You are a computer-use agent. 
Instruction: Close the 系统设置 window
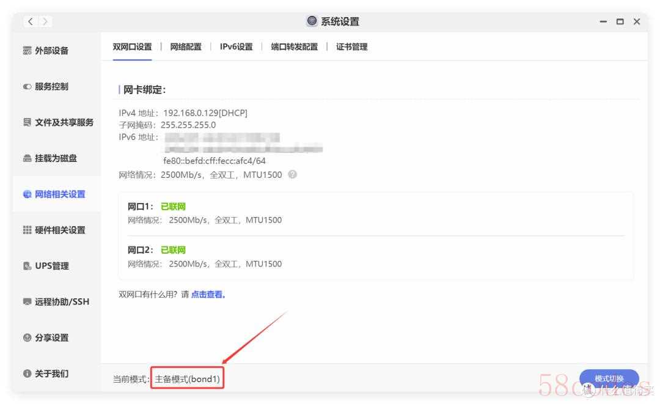click(637, 21)
